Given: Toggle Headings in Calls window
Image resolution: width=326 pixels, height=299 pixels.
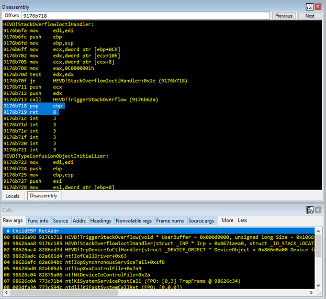Looking at the screenshot, I should 100,220.
